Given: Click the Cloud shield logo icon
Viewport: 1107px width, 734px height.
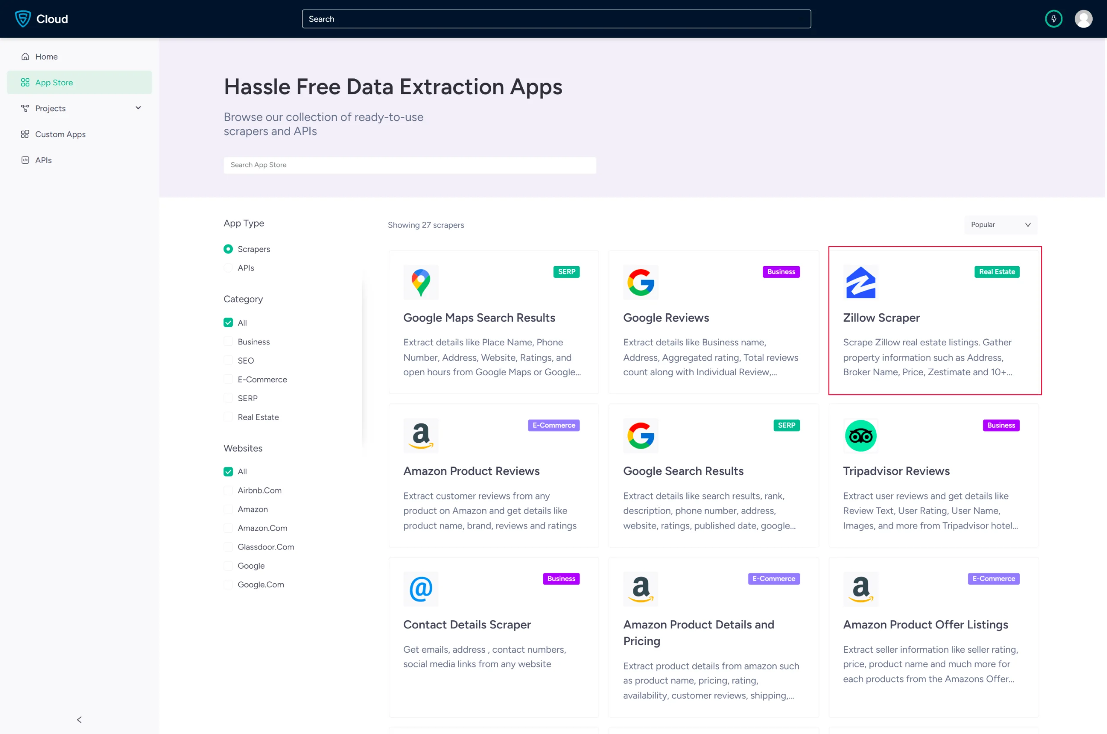Looking at the screenshot, I should pos(22,19).
